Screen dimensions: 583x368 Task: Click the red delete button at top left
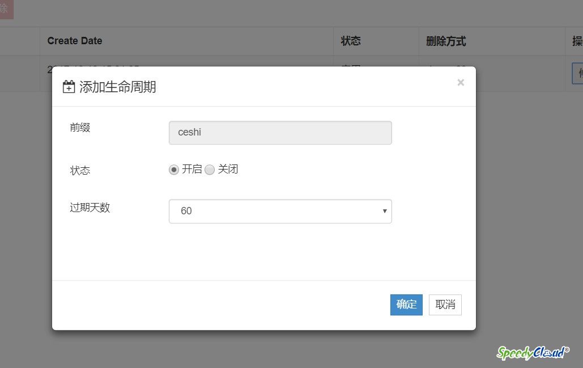(6, 9)
